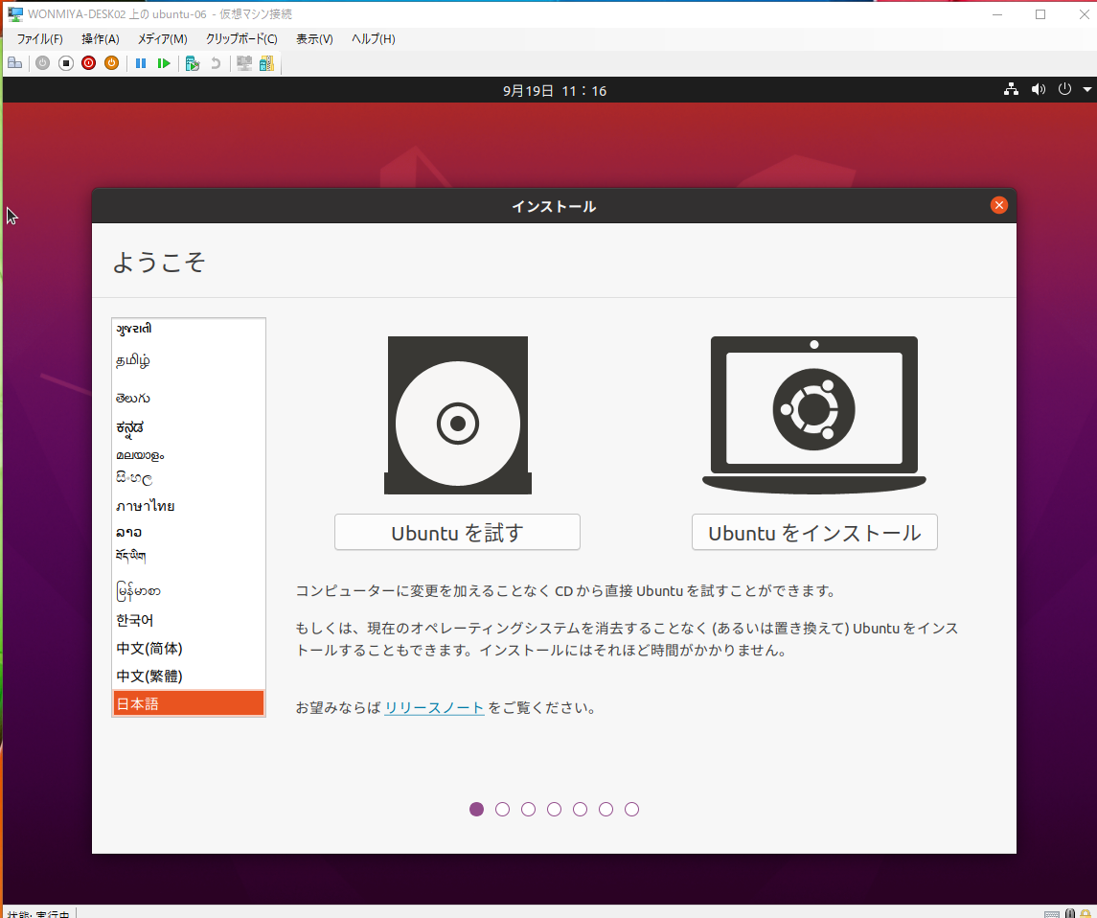
Task: Click the yellow-teal toolbar icon after the monitor
Action: [x=266, y=63]
